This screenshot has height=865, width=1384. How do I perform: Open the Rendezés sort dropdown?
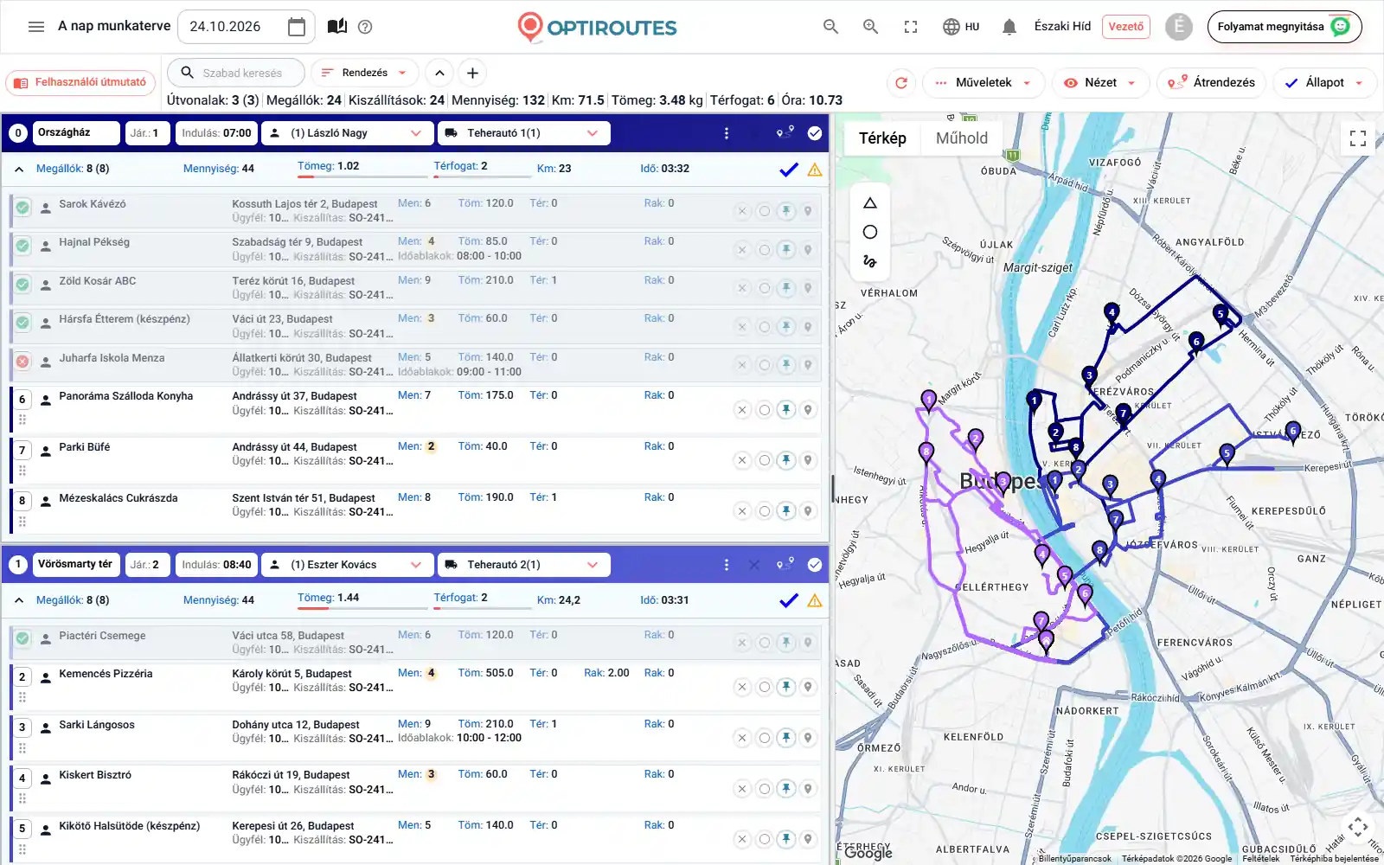pyautogui.click(x=364, y=73)
